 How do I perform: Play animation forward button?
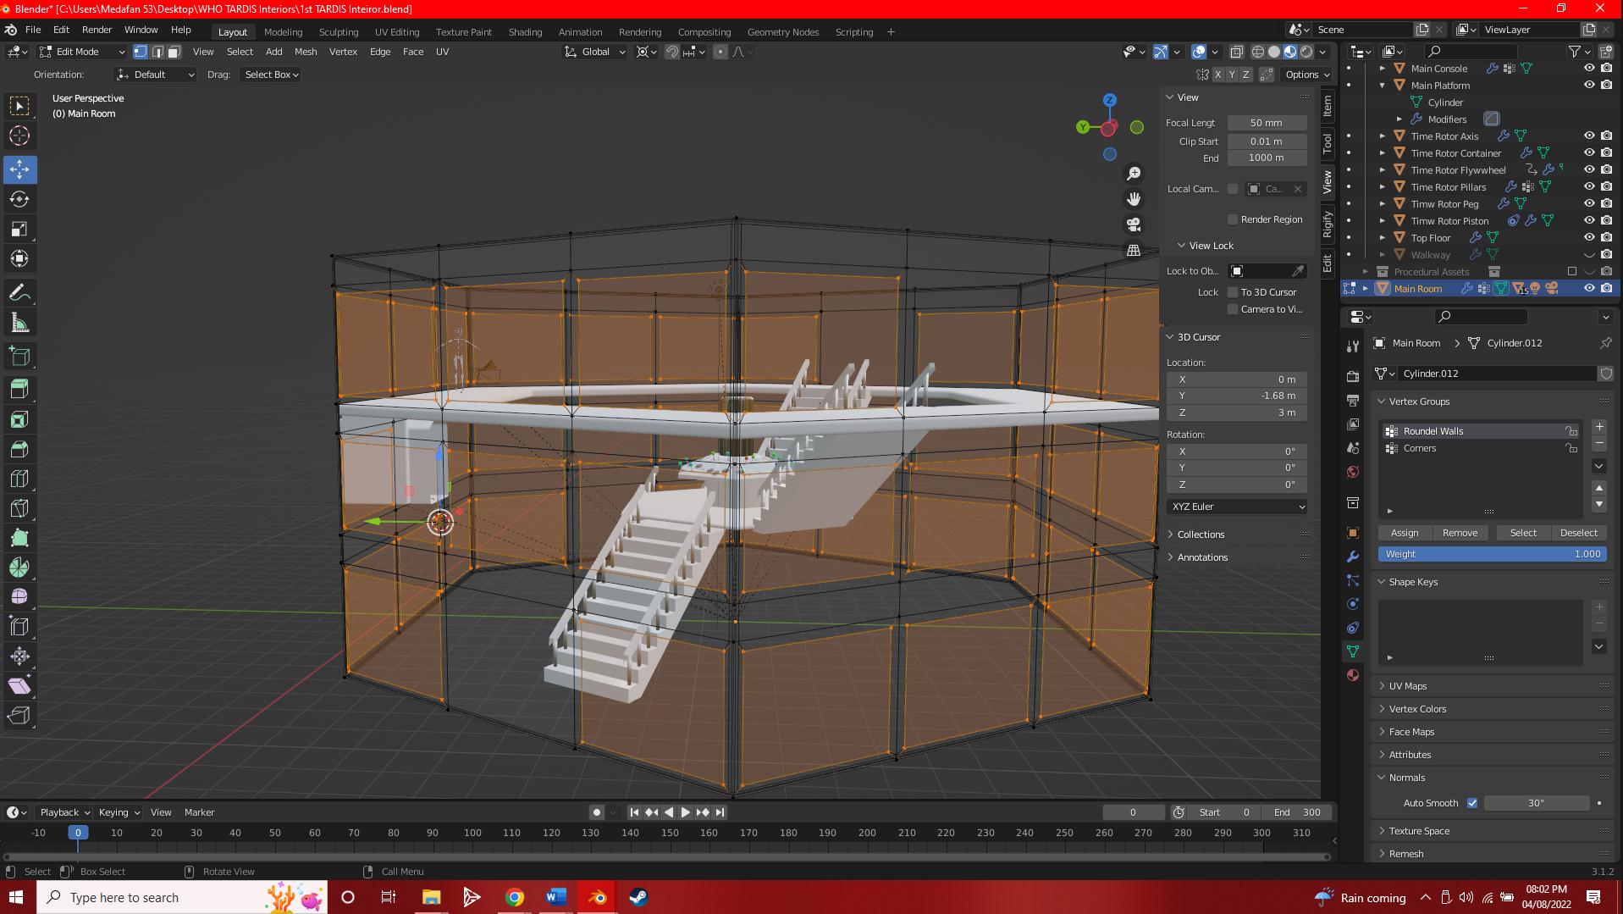pyautogui.click(x=686, y=812)
